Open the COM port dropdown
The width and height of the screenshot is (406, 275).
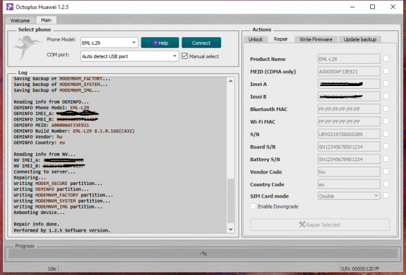(x=129, y=56)
